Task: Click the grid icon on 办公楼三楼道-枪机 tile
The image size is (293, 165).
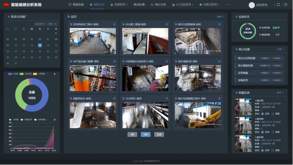Action: tap(167, 24)
